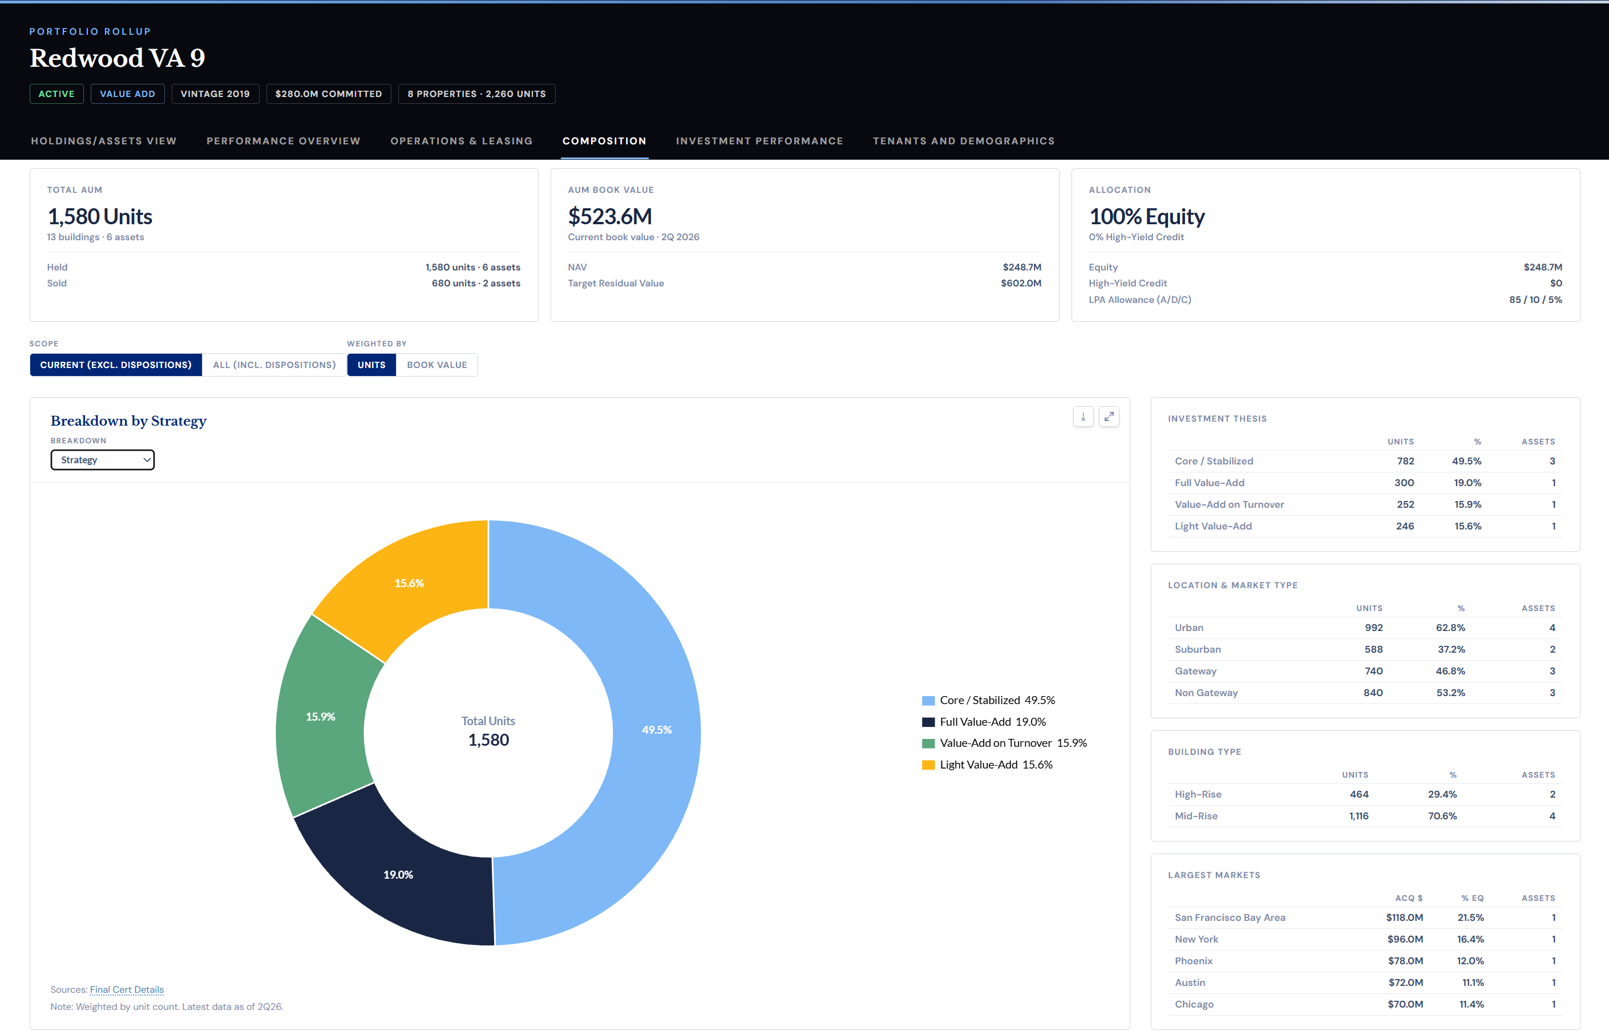The height and width of the screenshot is (1031, 1609).
Task: Click the VINTAGE 2019 badge
Action: [x=215, y=94]
